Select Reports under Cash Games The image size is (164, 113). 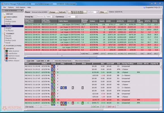(x=8, y=19)
